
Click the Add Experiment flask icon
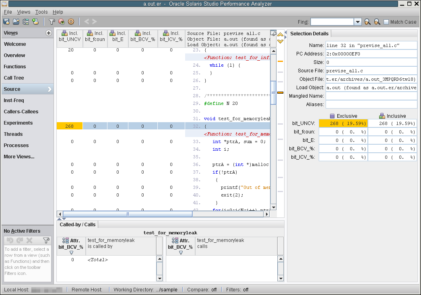pyautogui.click(x=35, y=22)
